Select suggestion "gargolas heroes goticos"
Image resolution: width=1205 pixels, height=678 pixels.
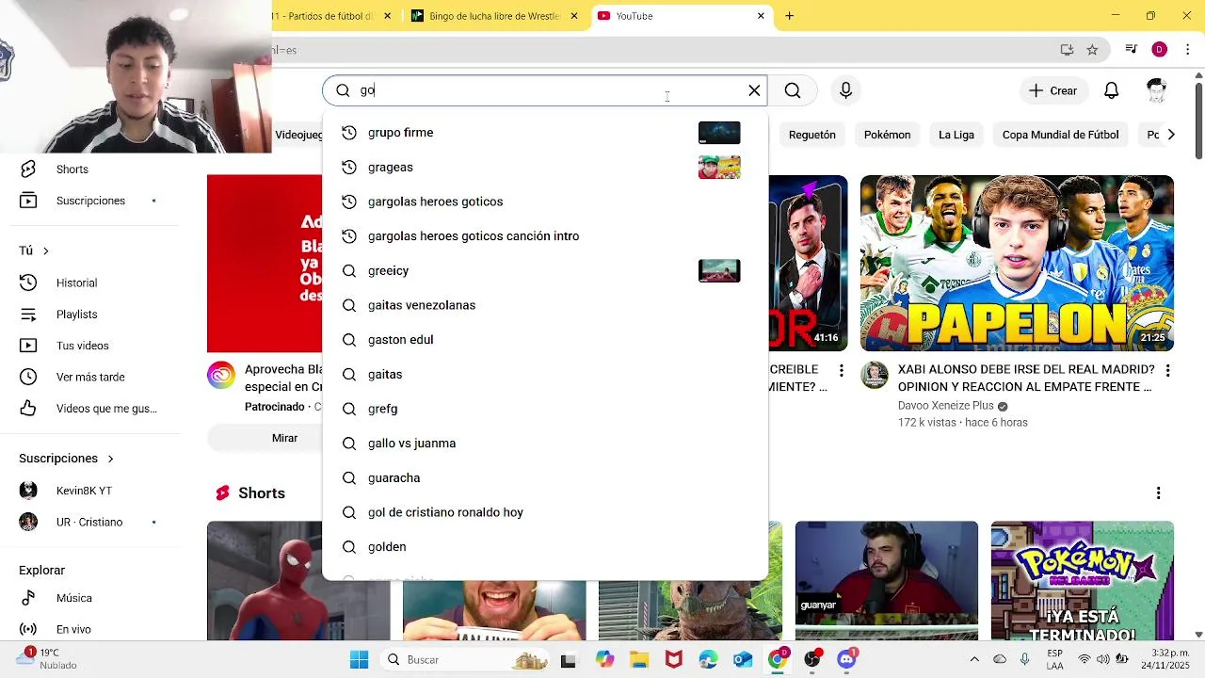(545, 202)
